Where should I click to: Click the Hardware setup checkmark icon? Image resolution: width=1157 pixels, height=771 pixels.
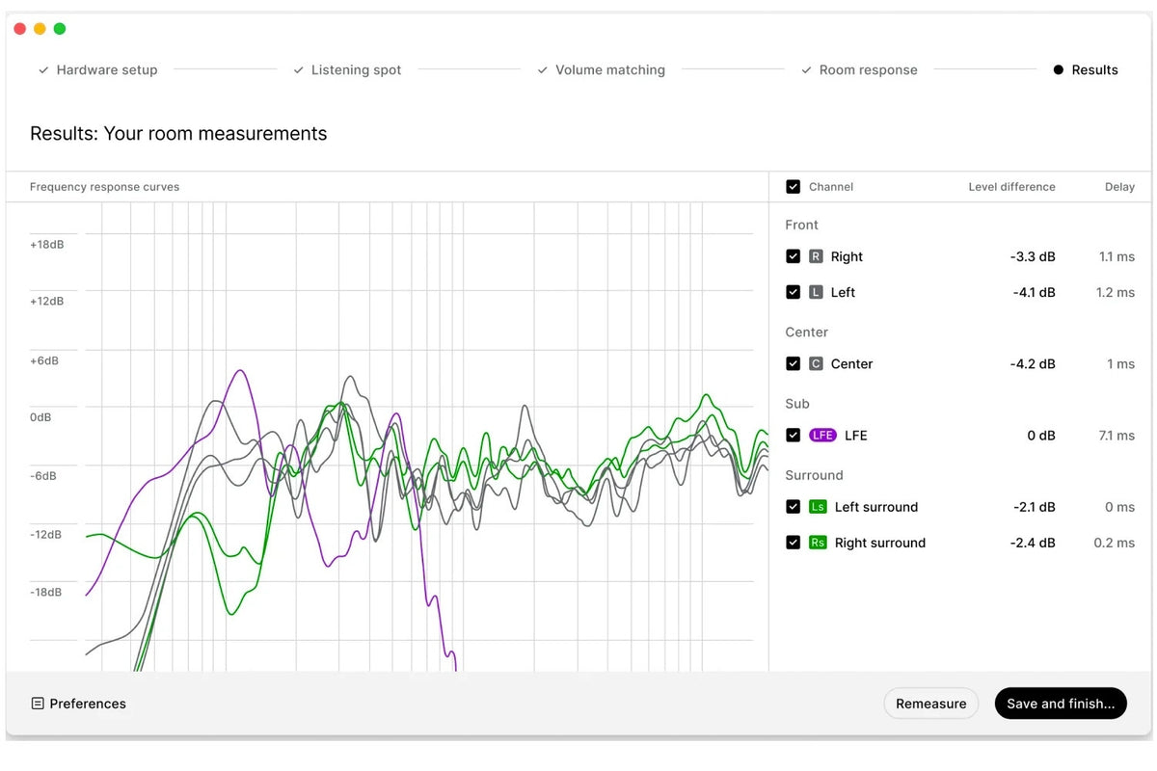point(43,70)
